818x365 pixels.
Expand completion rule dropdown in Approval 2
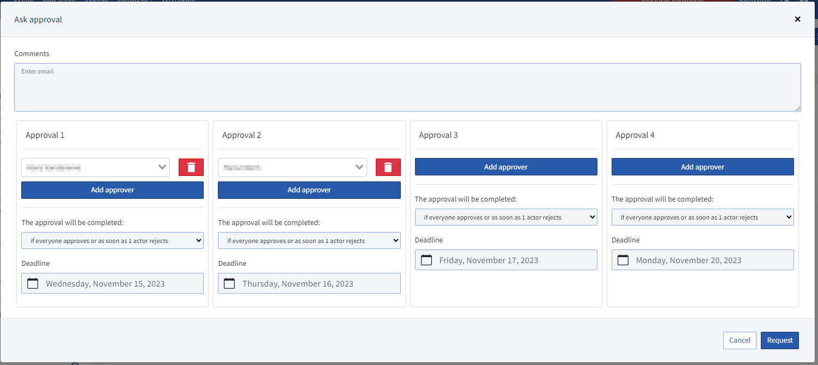point(309,241)
